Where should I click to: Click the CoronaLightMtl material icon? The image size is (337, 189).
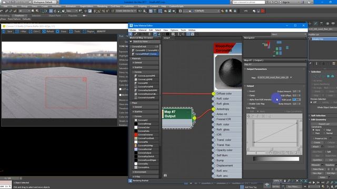tap(136, 79)
